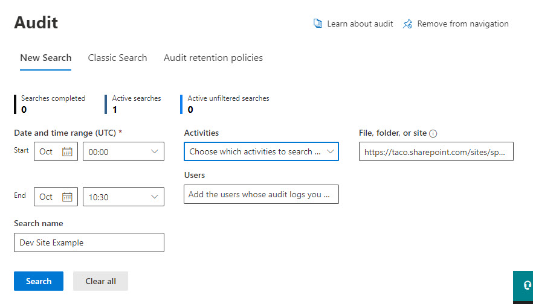Focus the Users input field
Image resolution: width=533 pixels, height=304 pixels.
(x=261, y=194)
